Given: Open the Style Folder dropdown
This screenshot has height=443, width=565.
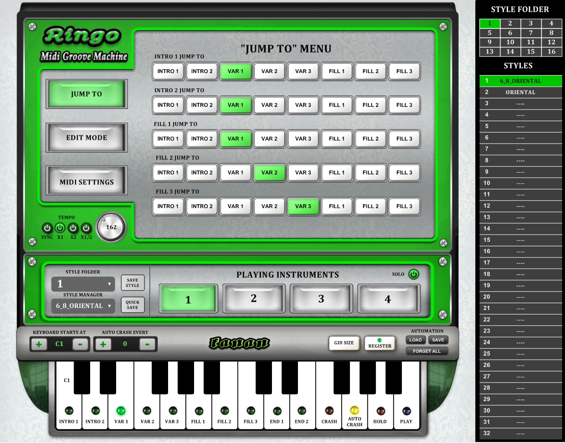Looking at the screenshot, I should tap(83, 284).
